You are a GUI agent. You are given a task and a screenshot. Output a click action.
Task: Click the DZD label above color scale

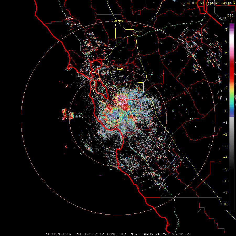[230, 16]
